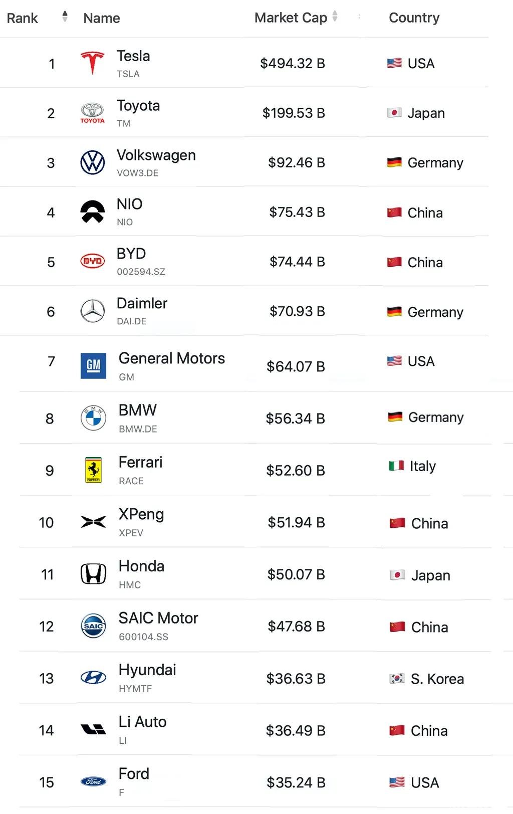Open the Volkswagen logo
The width and height of the screenshot is (513, 814).
(x=93, y=162)
